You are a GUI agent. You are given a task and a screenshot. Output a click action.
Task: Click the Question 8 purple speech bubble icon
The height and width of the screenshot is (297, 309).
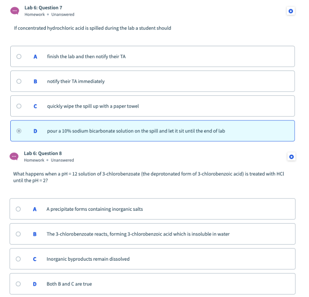pyautogui.click(x=14, y=156)
